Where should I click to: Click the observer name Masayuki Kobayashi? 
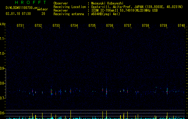pos(107,3)
